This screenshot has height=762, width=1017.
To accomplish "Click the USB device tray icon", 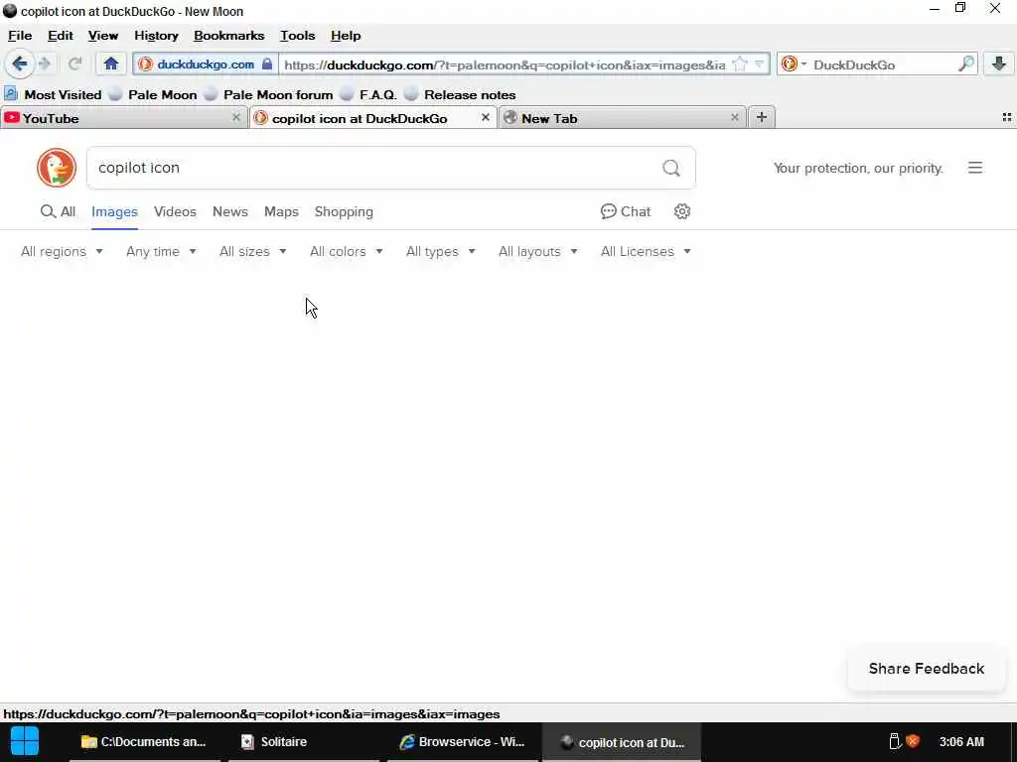I will click(x=895, y=741).
